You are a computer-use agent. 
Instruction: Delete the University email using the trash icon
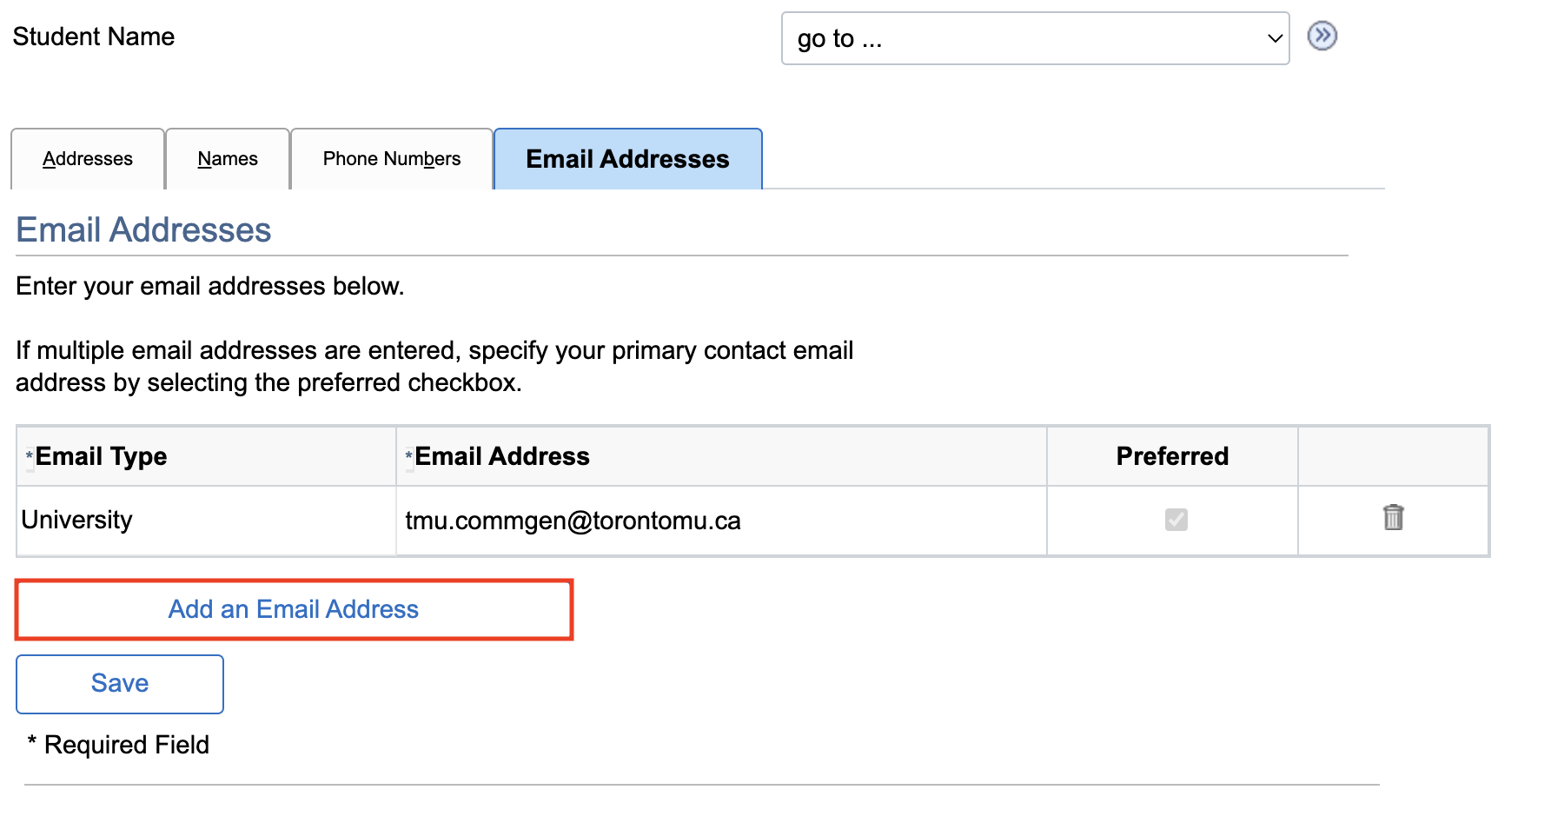click(x=1393, y=518)
